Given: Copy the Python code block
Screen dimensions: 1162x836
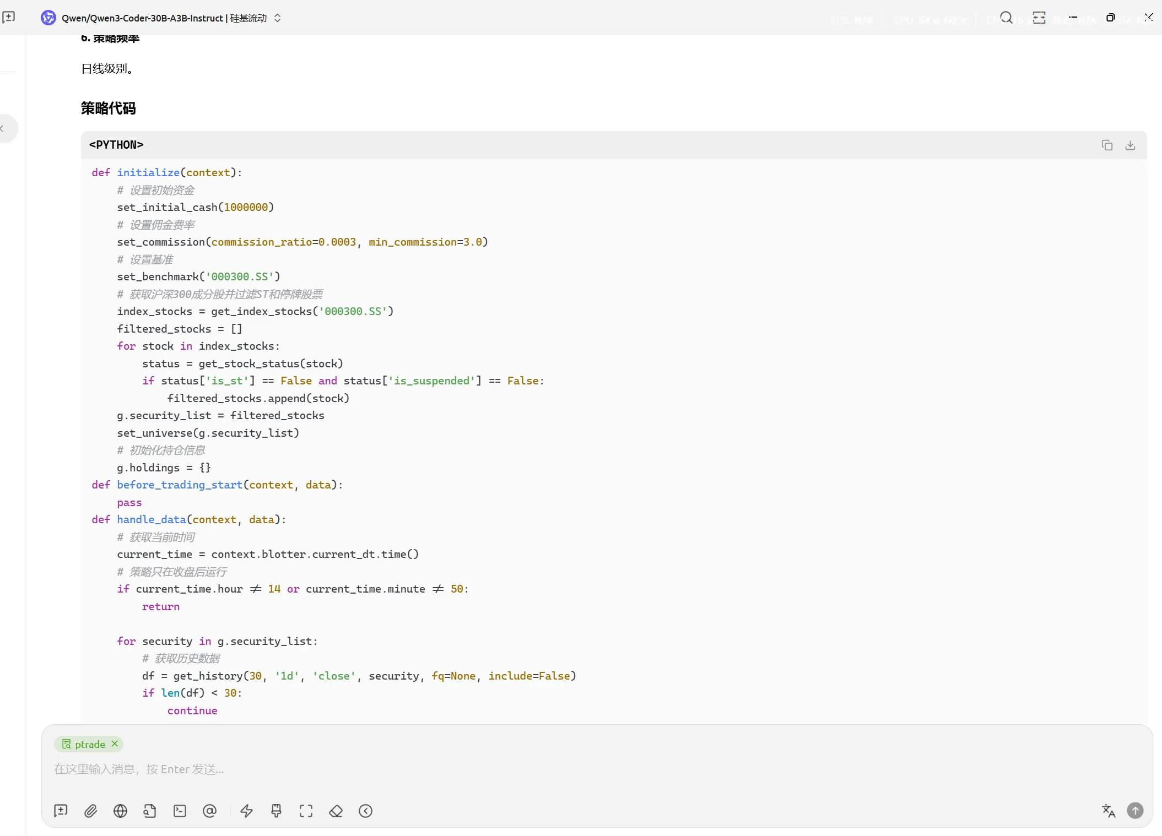Looking at the screenshot, I should point(1107,145).
